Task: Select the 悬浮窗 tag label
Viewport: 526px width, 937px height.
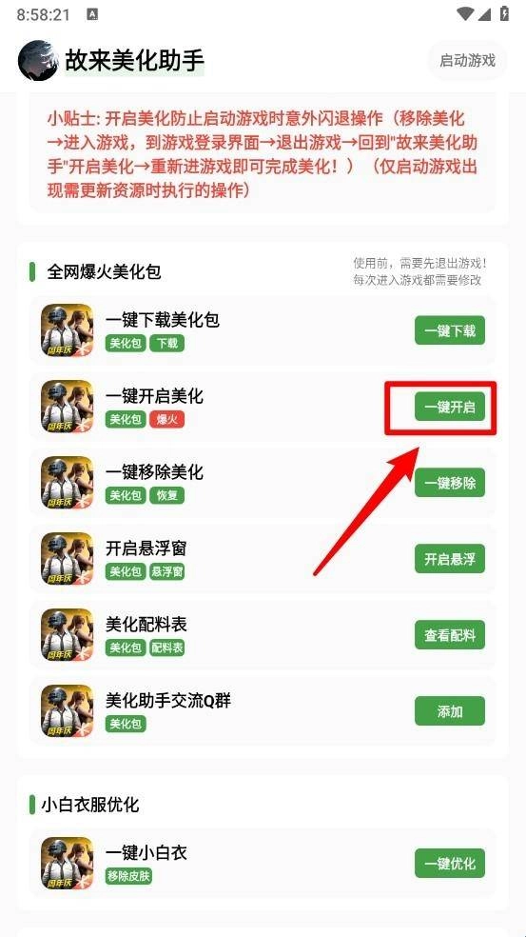Action: pyautogui.click(x=166, y=572)
